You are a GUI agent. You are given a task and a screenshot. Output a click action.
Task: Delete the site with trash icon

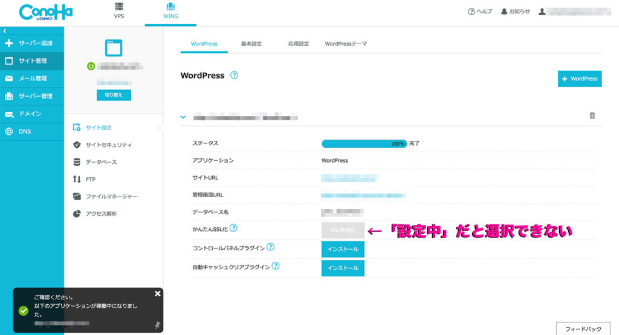point(592,115)
